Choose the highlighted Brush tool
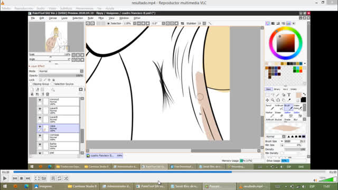Screen dimensions: 338x190 tap(288, 107)
